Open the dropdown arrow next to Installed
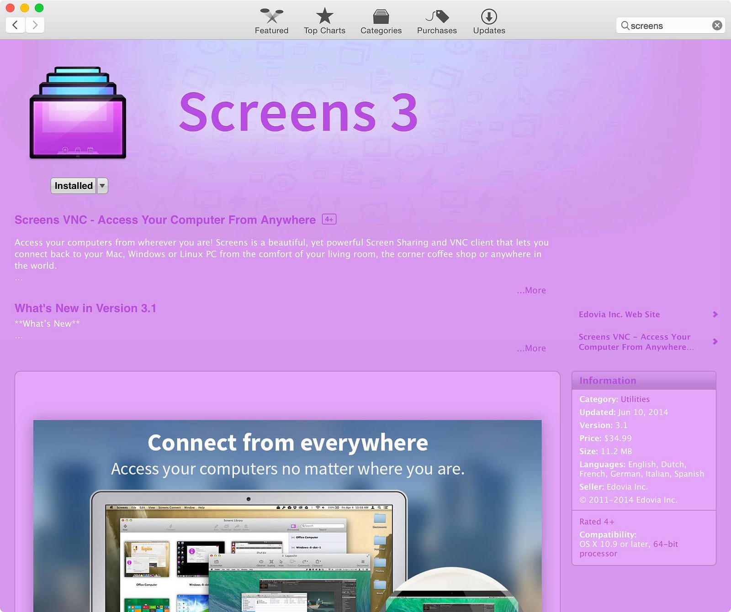This screenshot has width=731, height=612. [102, 186]
